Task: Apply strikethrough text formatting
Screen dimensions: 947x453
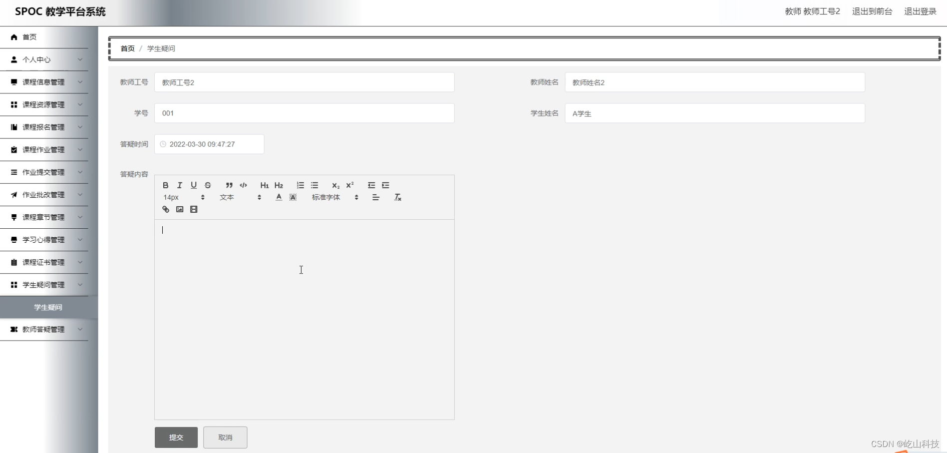Action: click(x=208, y=185)
